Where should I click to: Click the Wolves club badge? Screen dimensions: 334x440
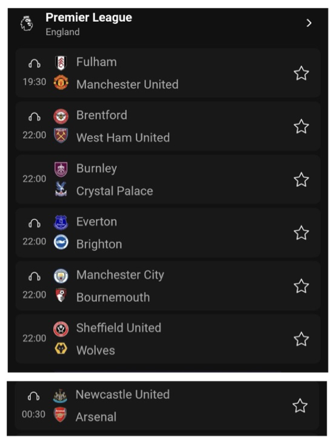(x=61, y=349)
